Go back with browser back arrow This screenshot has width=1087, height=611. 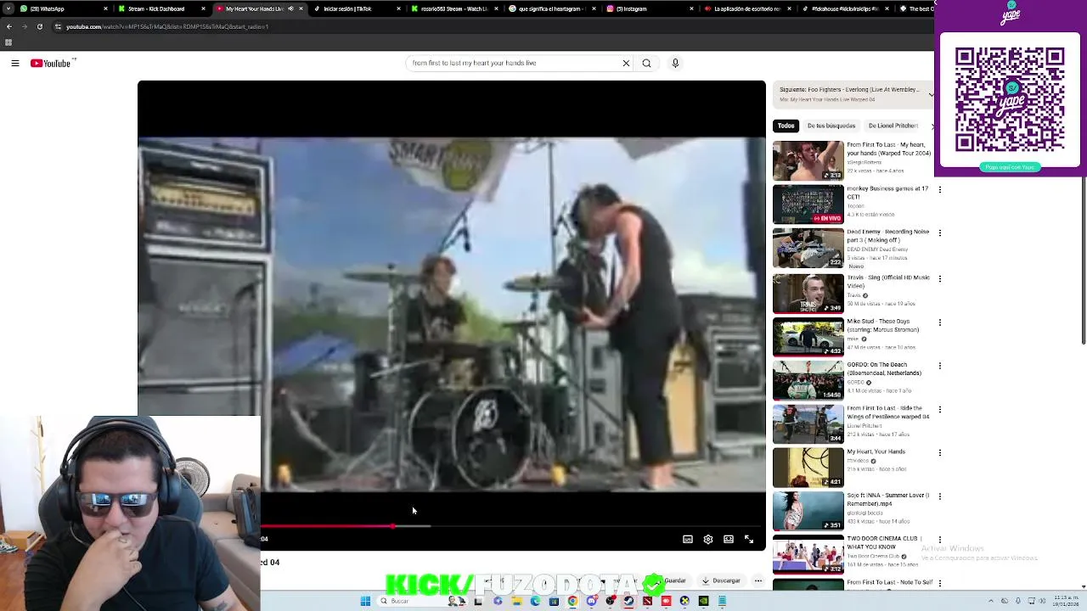pyautogui.click(x=8, y=26)
